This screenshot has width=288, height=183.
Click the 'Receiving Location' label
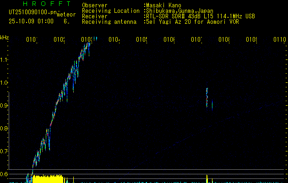point(111,11)
